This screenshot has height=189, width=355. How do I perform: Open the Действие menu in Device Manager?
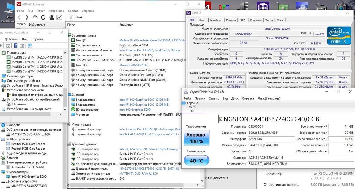[11, 39]
